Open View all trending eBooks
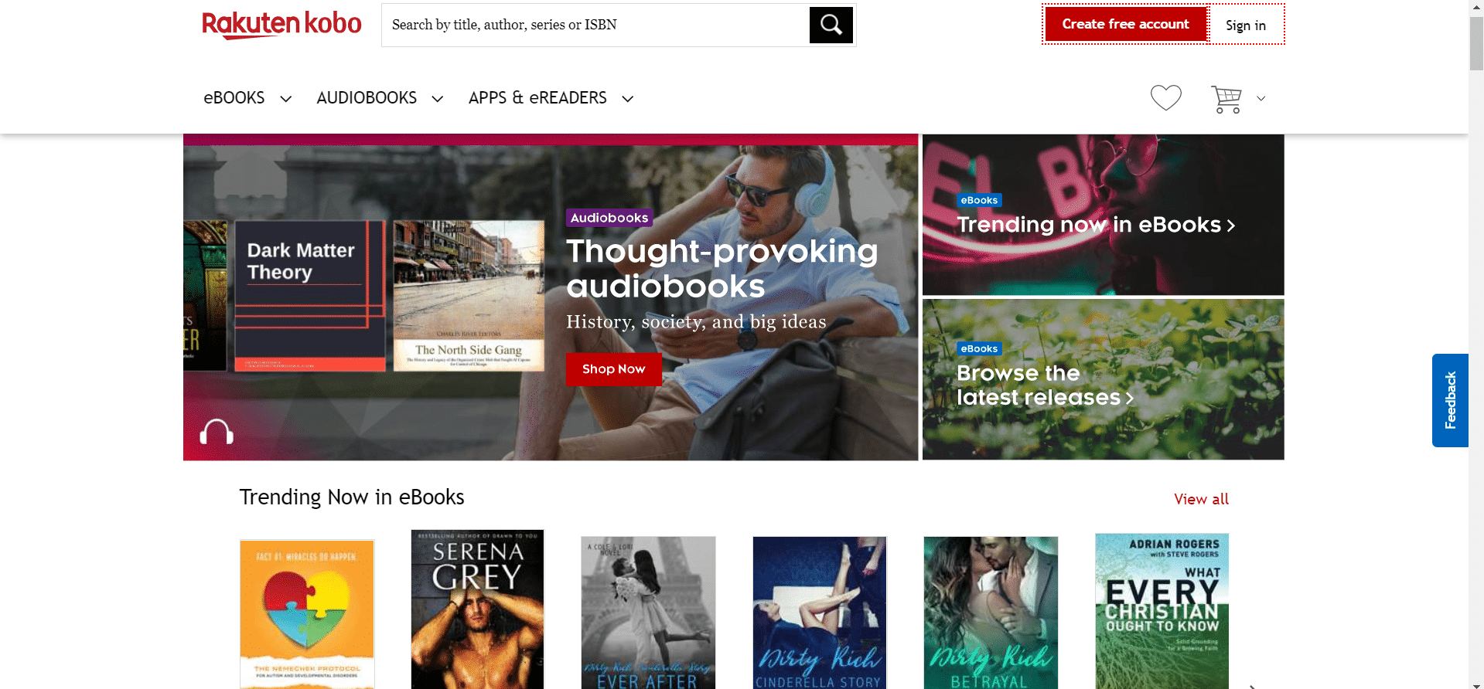The image size is (1484, 689). coord(1201,499)
